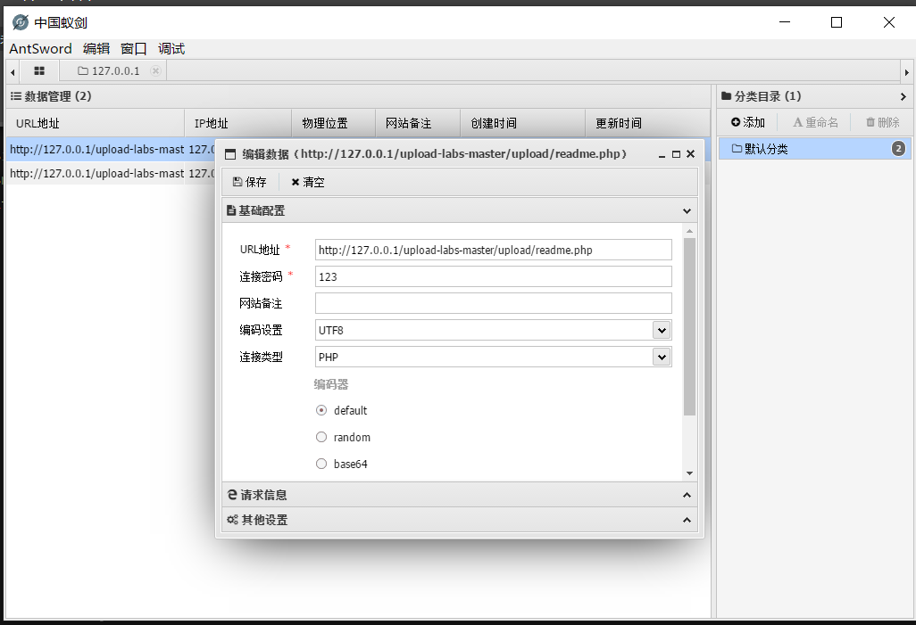Click the 网站备注 column header
Screen dimensions: 916x625
418,123
